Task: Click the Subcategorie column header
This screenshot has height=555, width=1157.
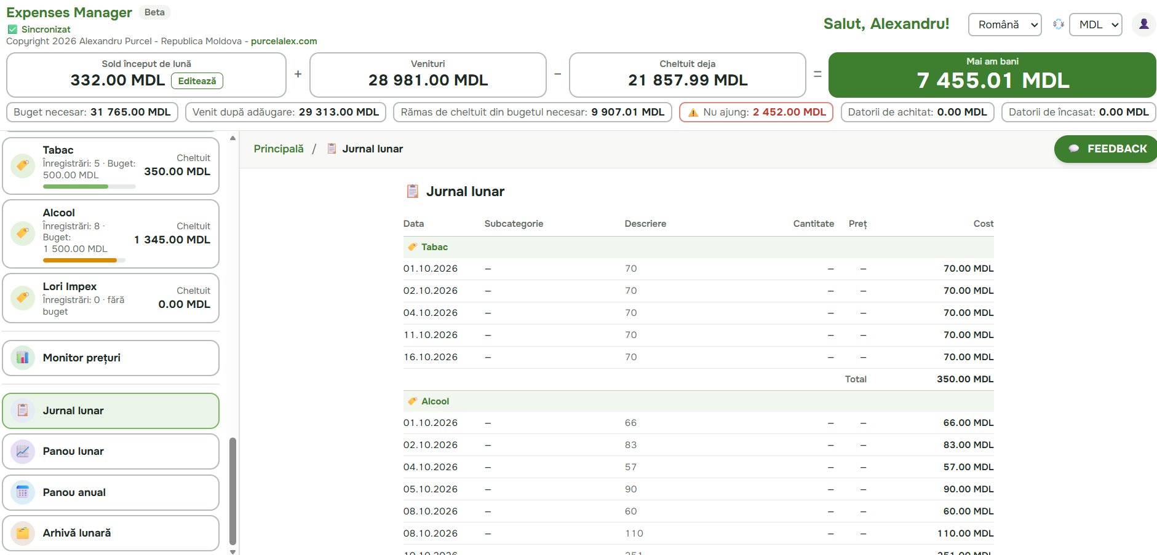Action: click(x=514, y=224)
